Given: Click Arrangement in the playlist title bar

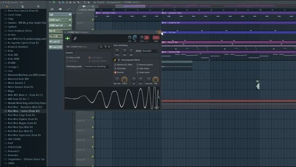Looking at the screenshot, I should 114,2.
